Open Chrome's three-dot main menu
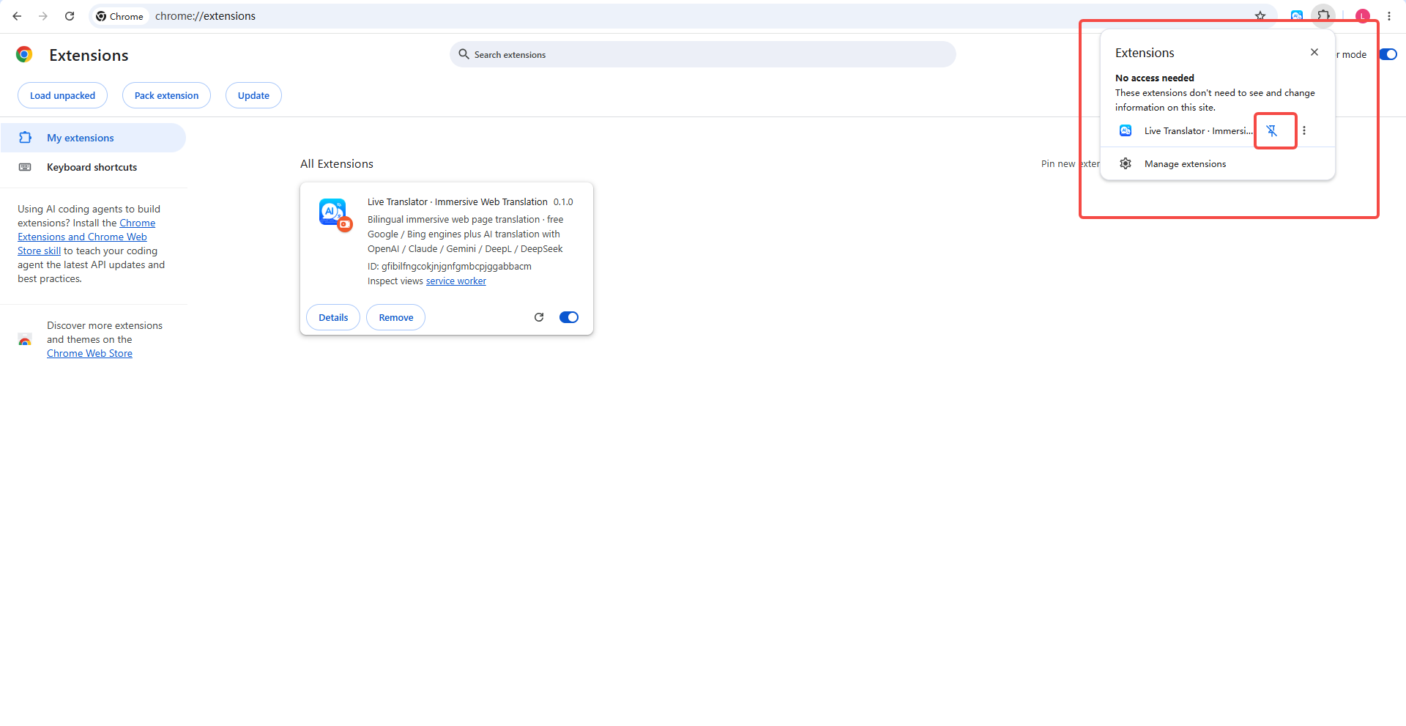Image resolution: width=1406 pixels, height=726 pixels. [x=1389, y=15]
